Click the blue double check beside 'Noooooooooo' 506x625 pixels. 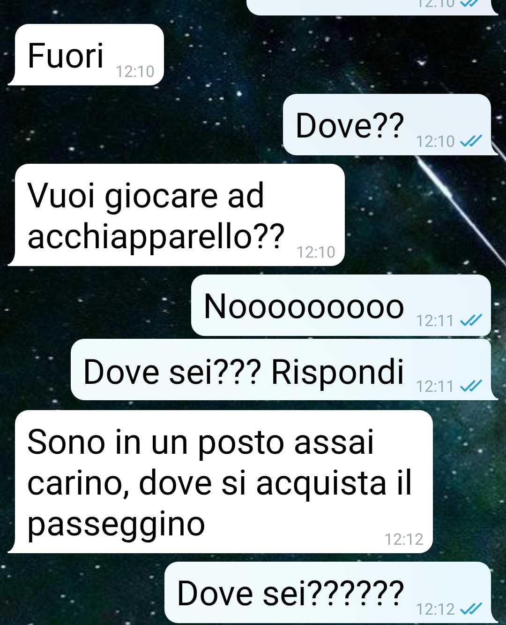471,320
